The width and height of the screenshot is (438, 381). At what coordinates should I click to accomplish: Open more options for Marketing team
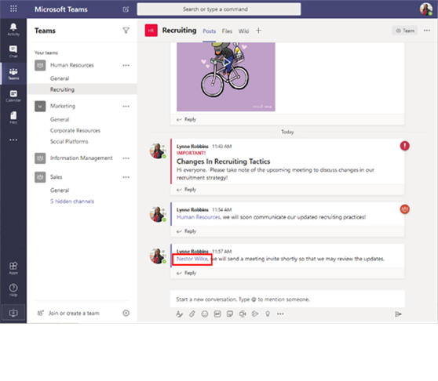click(126, 107)
